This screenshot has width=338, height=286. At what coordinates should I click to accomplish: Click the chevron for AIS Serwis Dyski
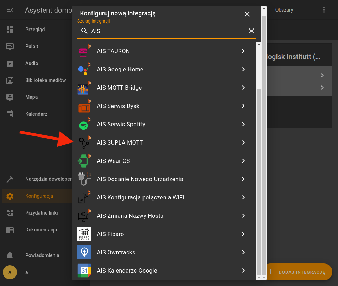pos(243,106)
